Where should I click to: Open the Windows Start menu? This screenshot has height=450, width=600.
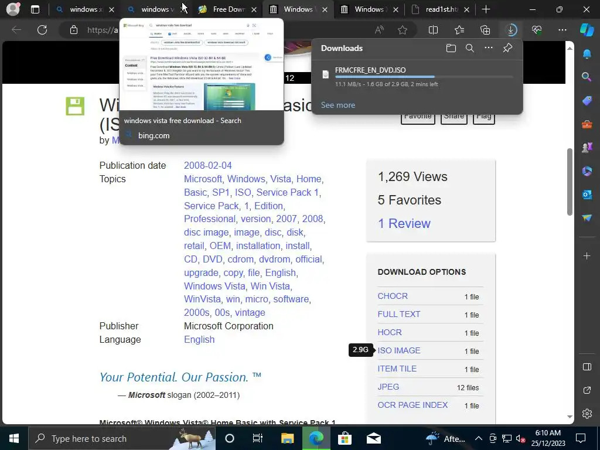14,438
